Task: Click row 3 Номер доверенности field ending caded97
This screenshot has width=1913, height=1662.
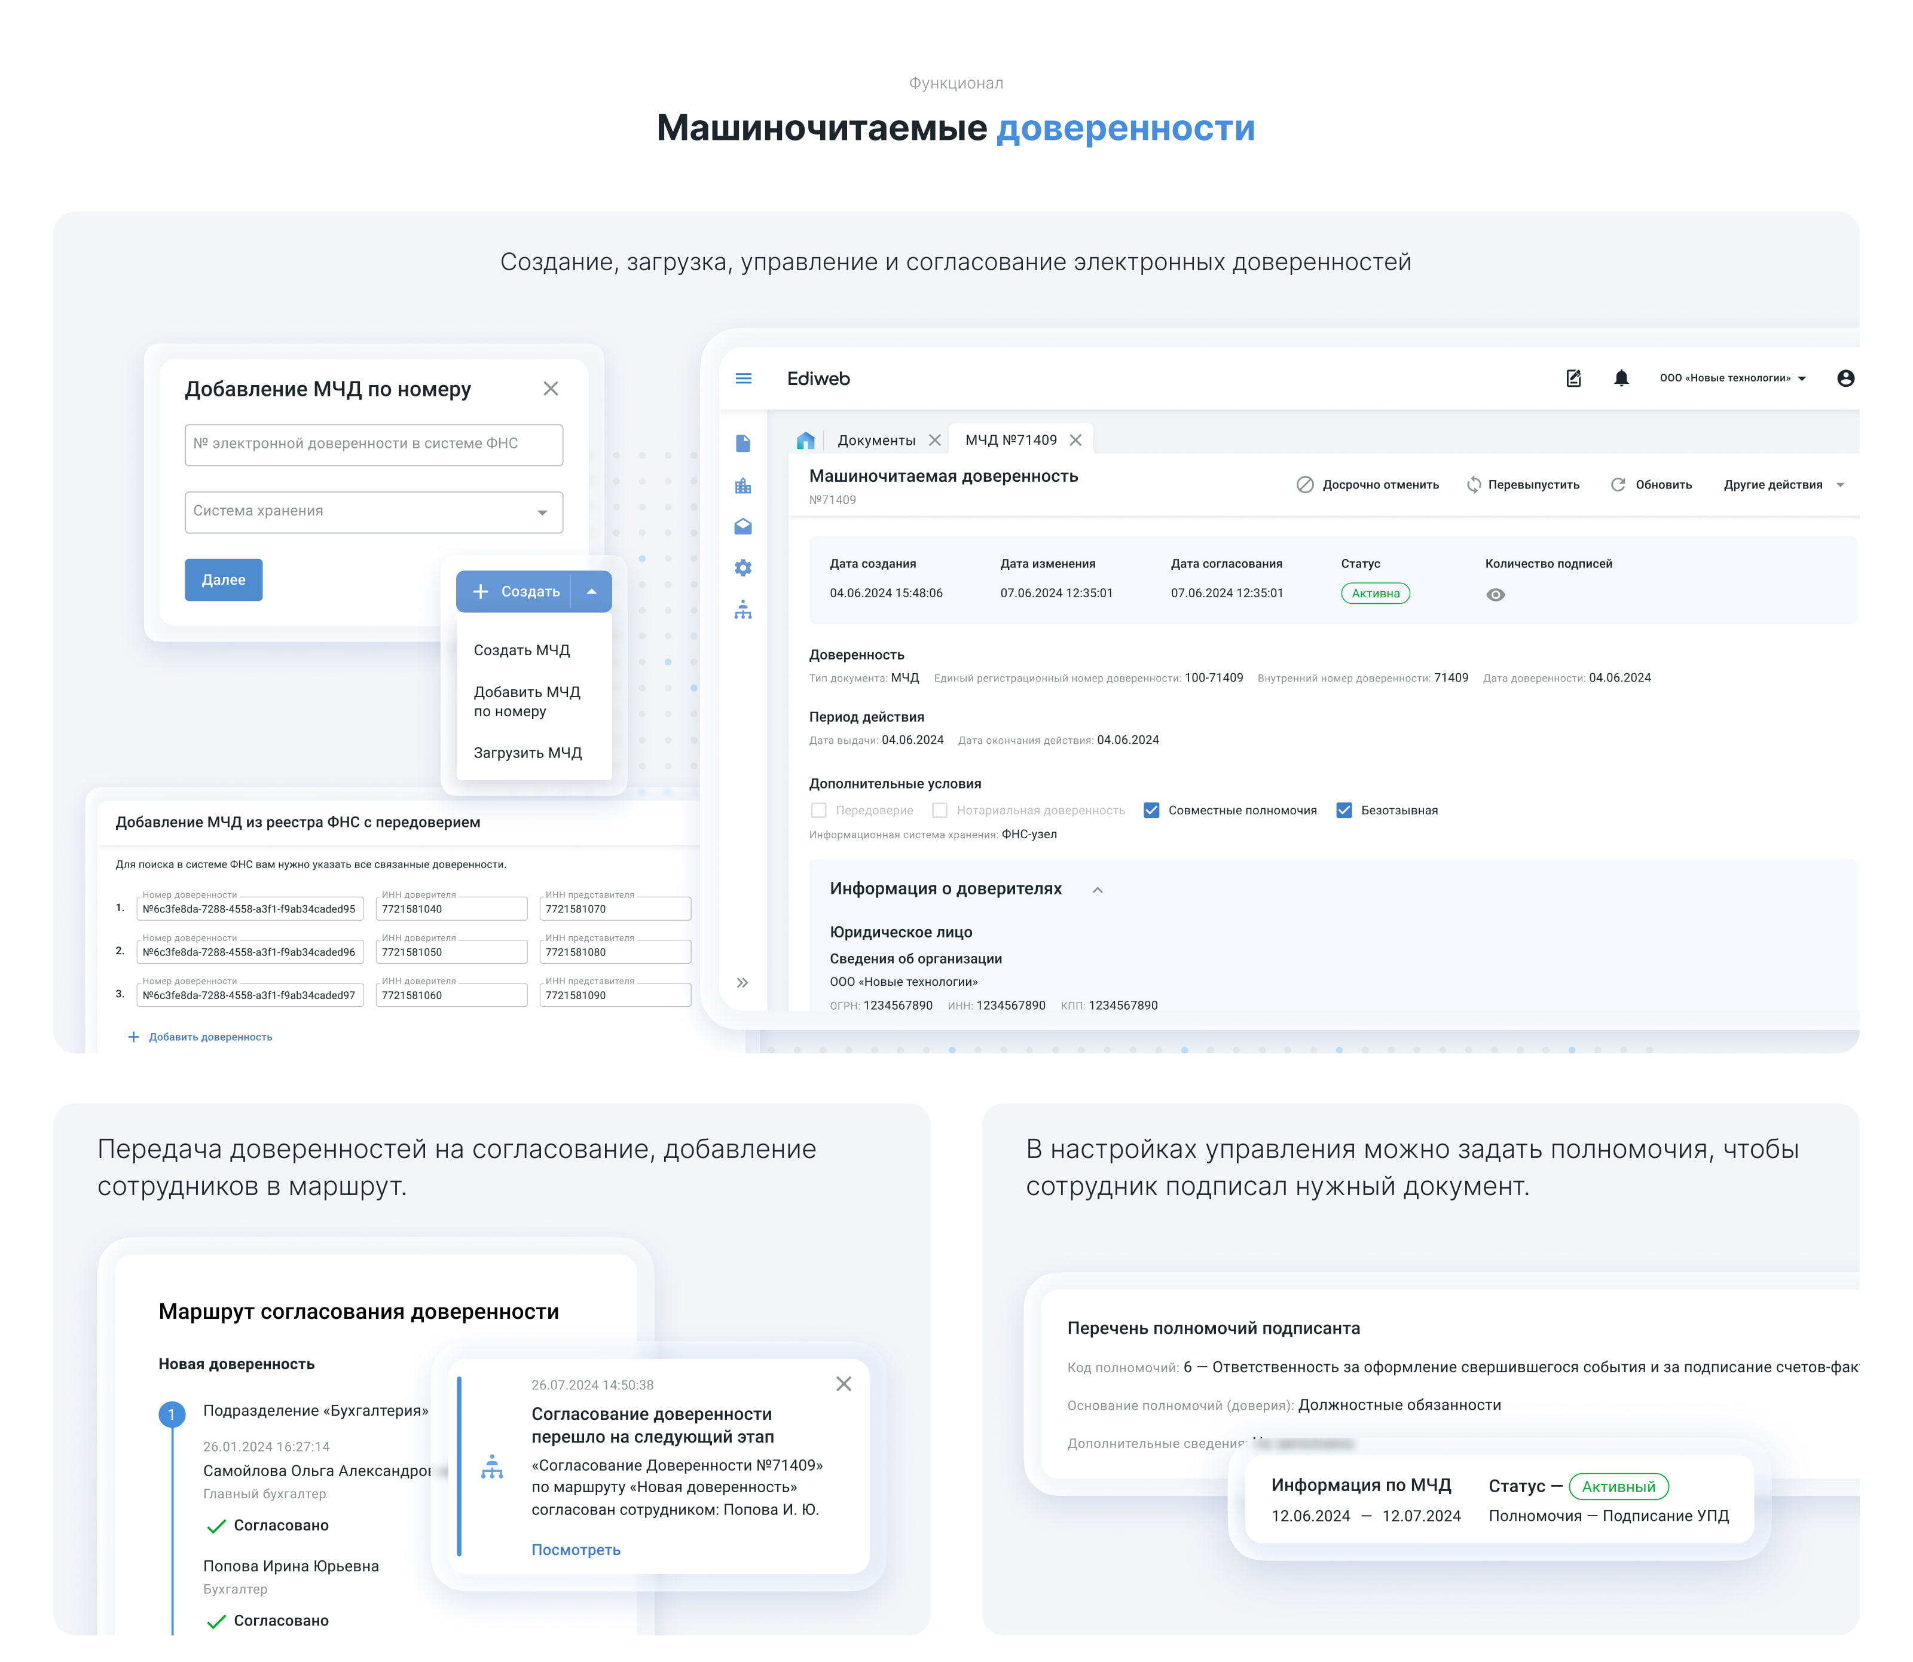Action: tap(249, 995)
